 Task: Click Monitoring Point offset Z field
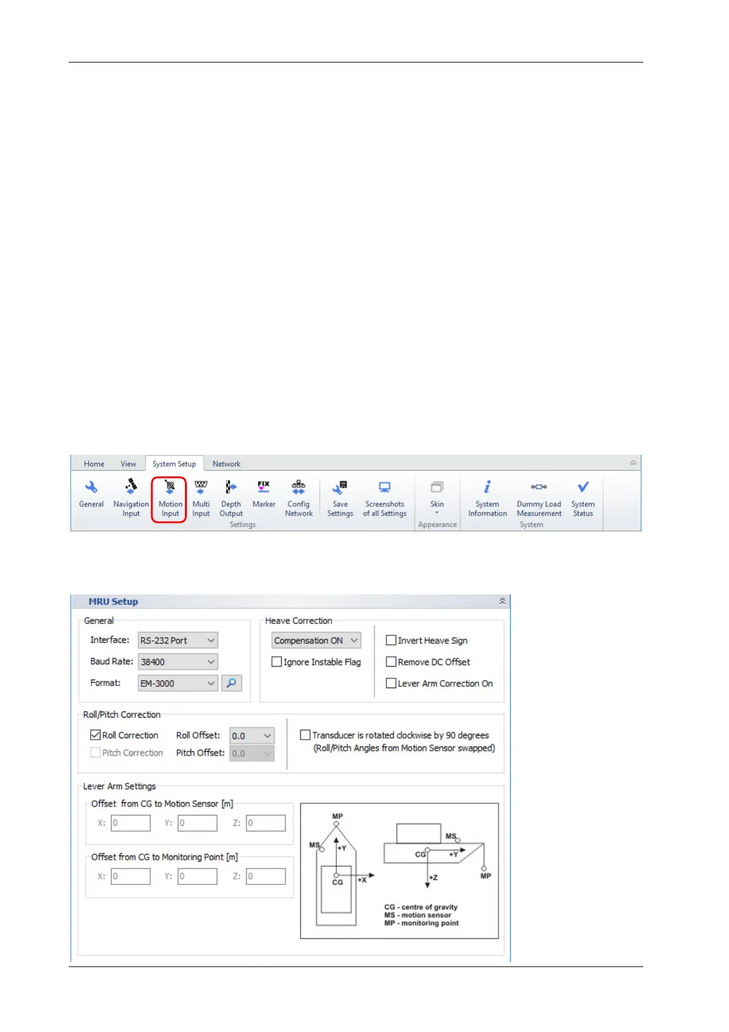[x=266, y=876]
